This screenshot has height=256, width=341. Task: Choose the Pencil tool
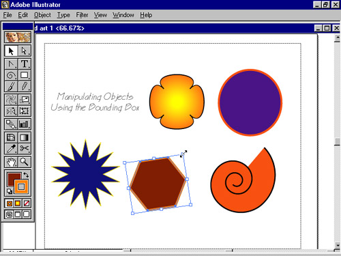(x=24, y=86)
